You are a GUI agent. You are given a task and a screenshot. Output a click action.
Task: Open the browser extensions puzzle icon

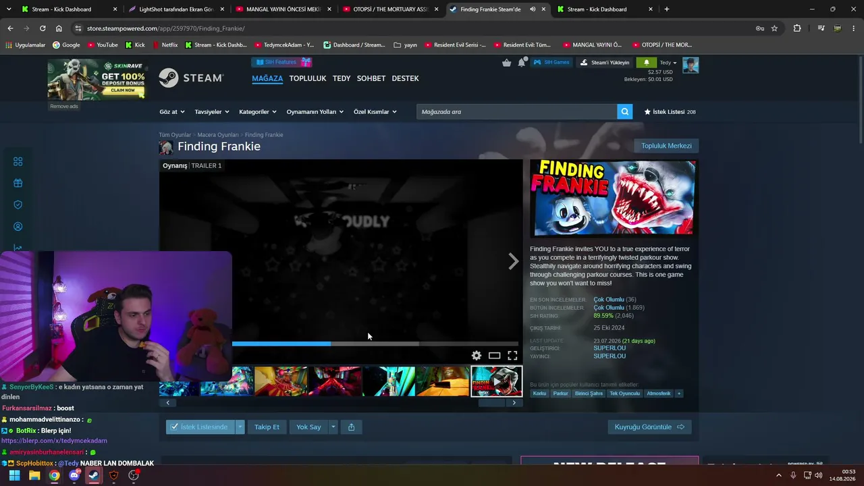coord(797,28)
